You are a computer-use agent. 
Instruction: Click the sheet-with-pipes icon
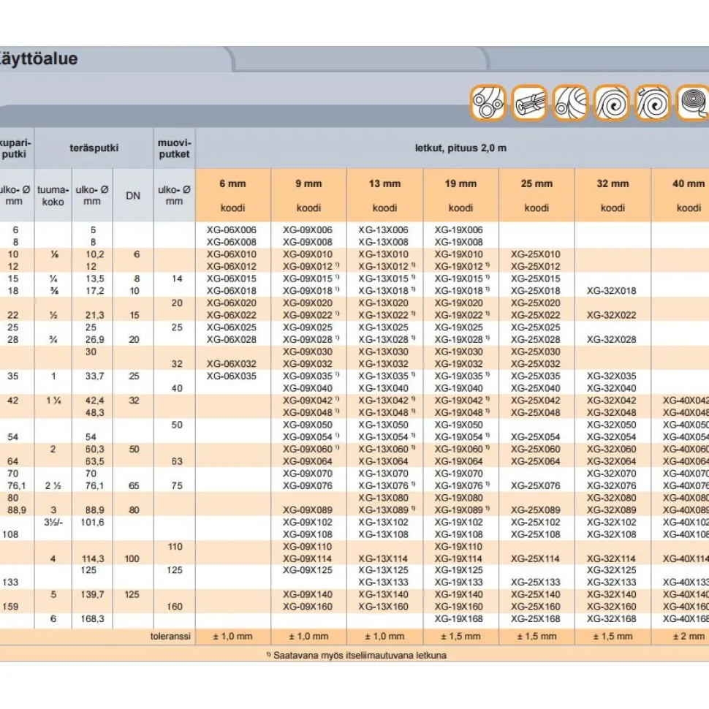click(570, 102)
